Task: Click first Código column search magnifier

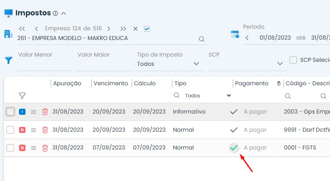Action: pyautogui.click(x=288, y=96)
